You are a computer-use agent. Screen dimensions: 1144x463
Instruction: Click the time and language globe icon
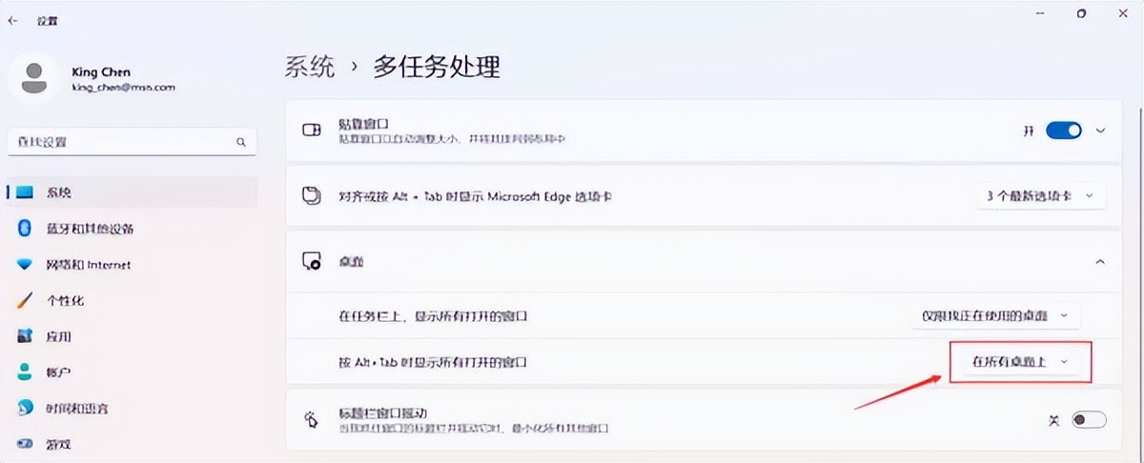pyautogui.click(x=26, y=408)
